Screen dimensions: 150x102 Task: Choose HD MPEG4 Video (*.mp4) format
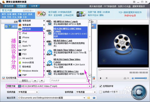(x=67, y=23)
